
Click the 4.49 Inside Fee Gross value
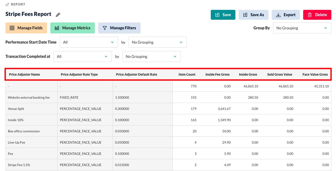[x=227, y=165]
